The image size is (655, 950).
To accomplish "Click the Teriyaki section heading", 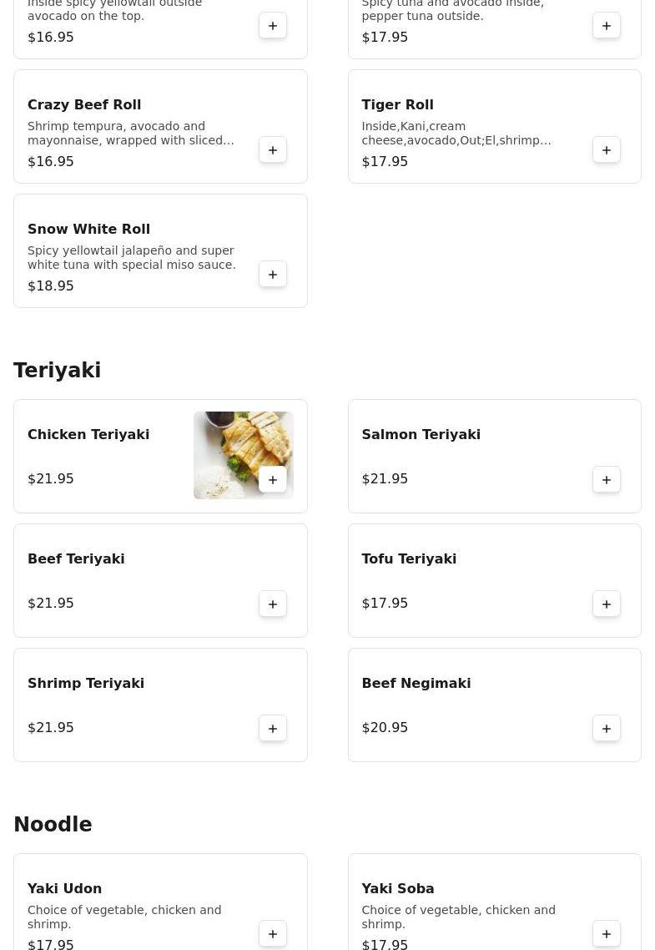I will tap(58, 371).
